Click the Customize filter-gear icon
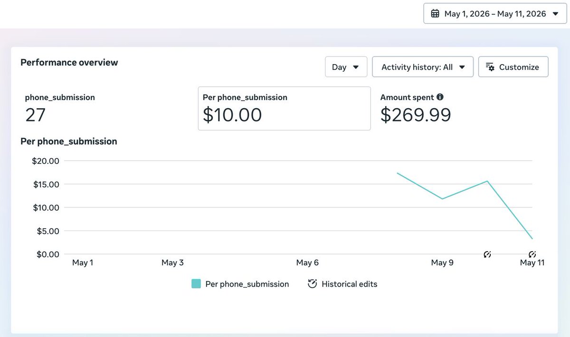This screenshot has height=337, width=570. tap(490, 67)
